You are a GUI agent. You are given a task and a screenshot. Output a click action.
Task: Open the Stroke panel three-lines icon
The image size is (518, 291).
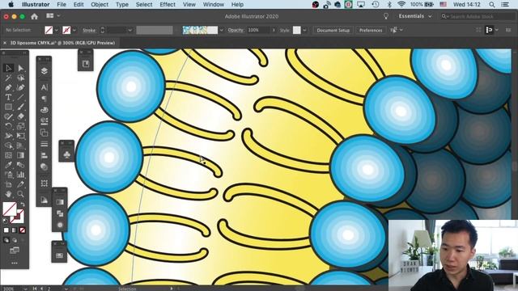coord(44,144)
